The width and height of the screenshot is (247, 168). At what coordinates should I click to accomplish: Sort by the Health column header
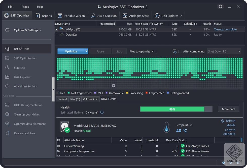coord(207,24)
